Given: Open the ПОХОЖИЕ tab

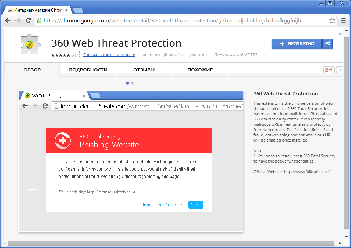Looking at the screenshot, I should (x=200, y=70).
